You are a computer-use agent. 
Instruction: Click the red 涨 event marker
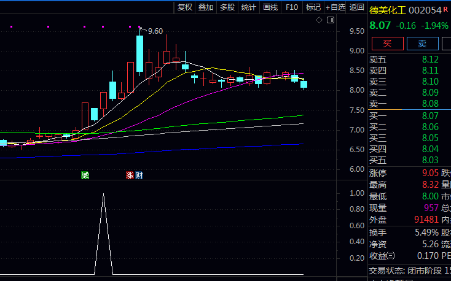[x=130, y=175]
